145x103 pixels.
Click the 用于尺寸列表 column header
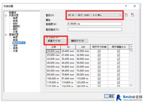point(99,47)
